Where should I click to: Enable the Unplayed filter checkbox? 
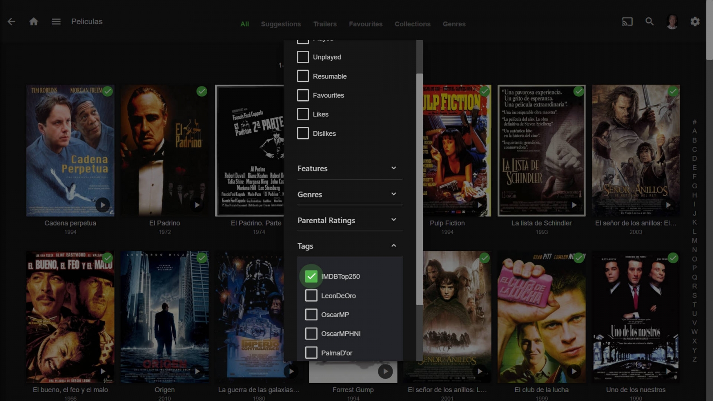[303, 57]
